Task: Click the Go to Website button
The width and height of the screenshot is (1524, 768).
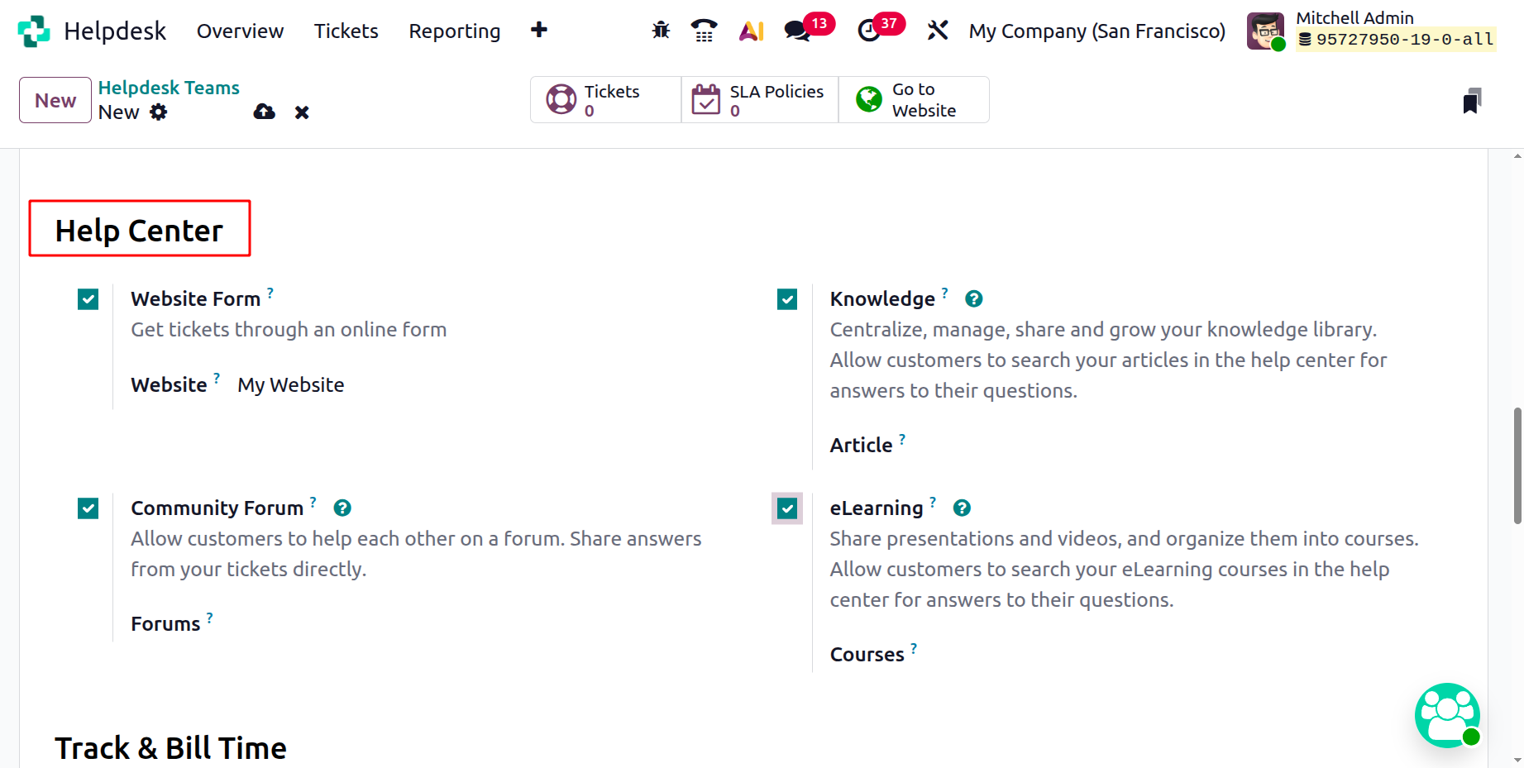Action: pyautogui.click(x=913, y=100)
